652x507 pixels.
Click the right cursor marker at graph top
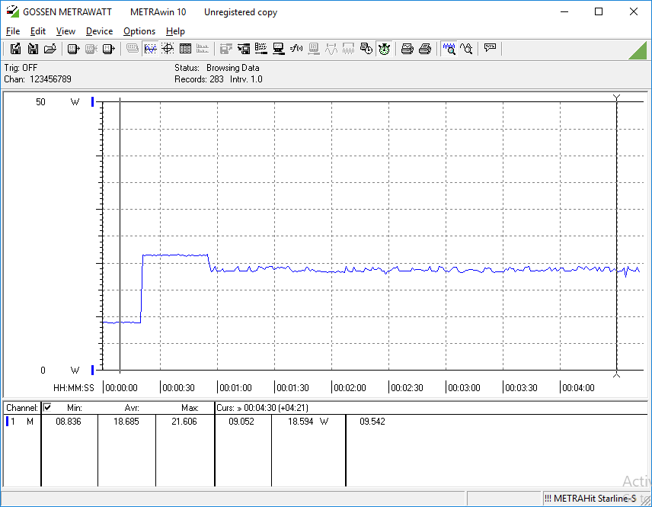[x=617, y=98]
